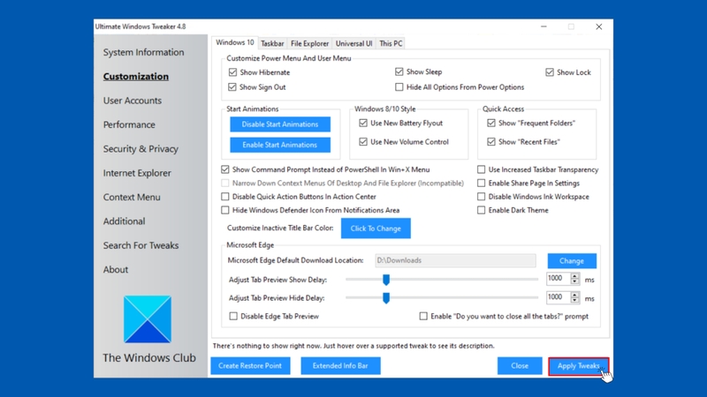Enable Use Increased Taskbar Transparency
The width and height of the screenshot is (707, 397).
[x=481, y=169]
